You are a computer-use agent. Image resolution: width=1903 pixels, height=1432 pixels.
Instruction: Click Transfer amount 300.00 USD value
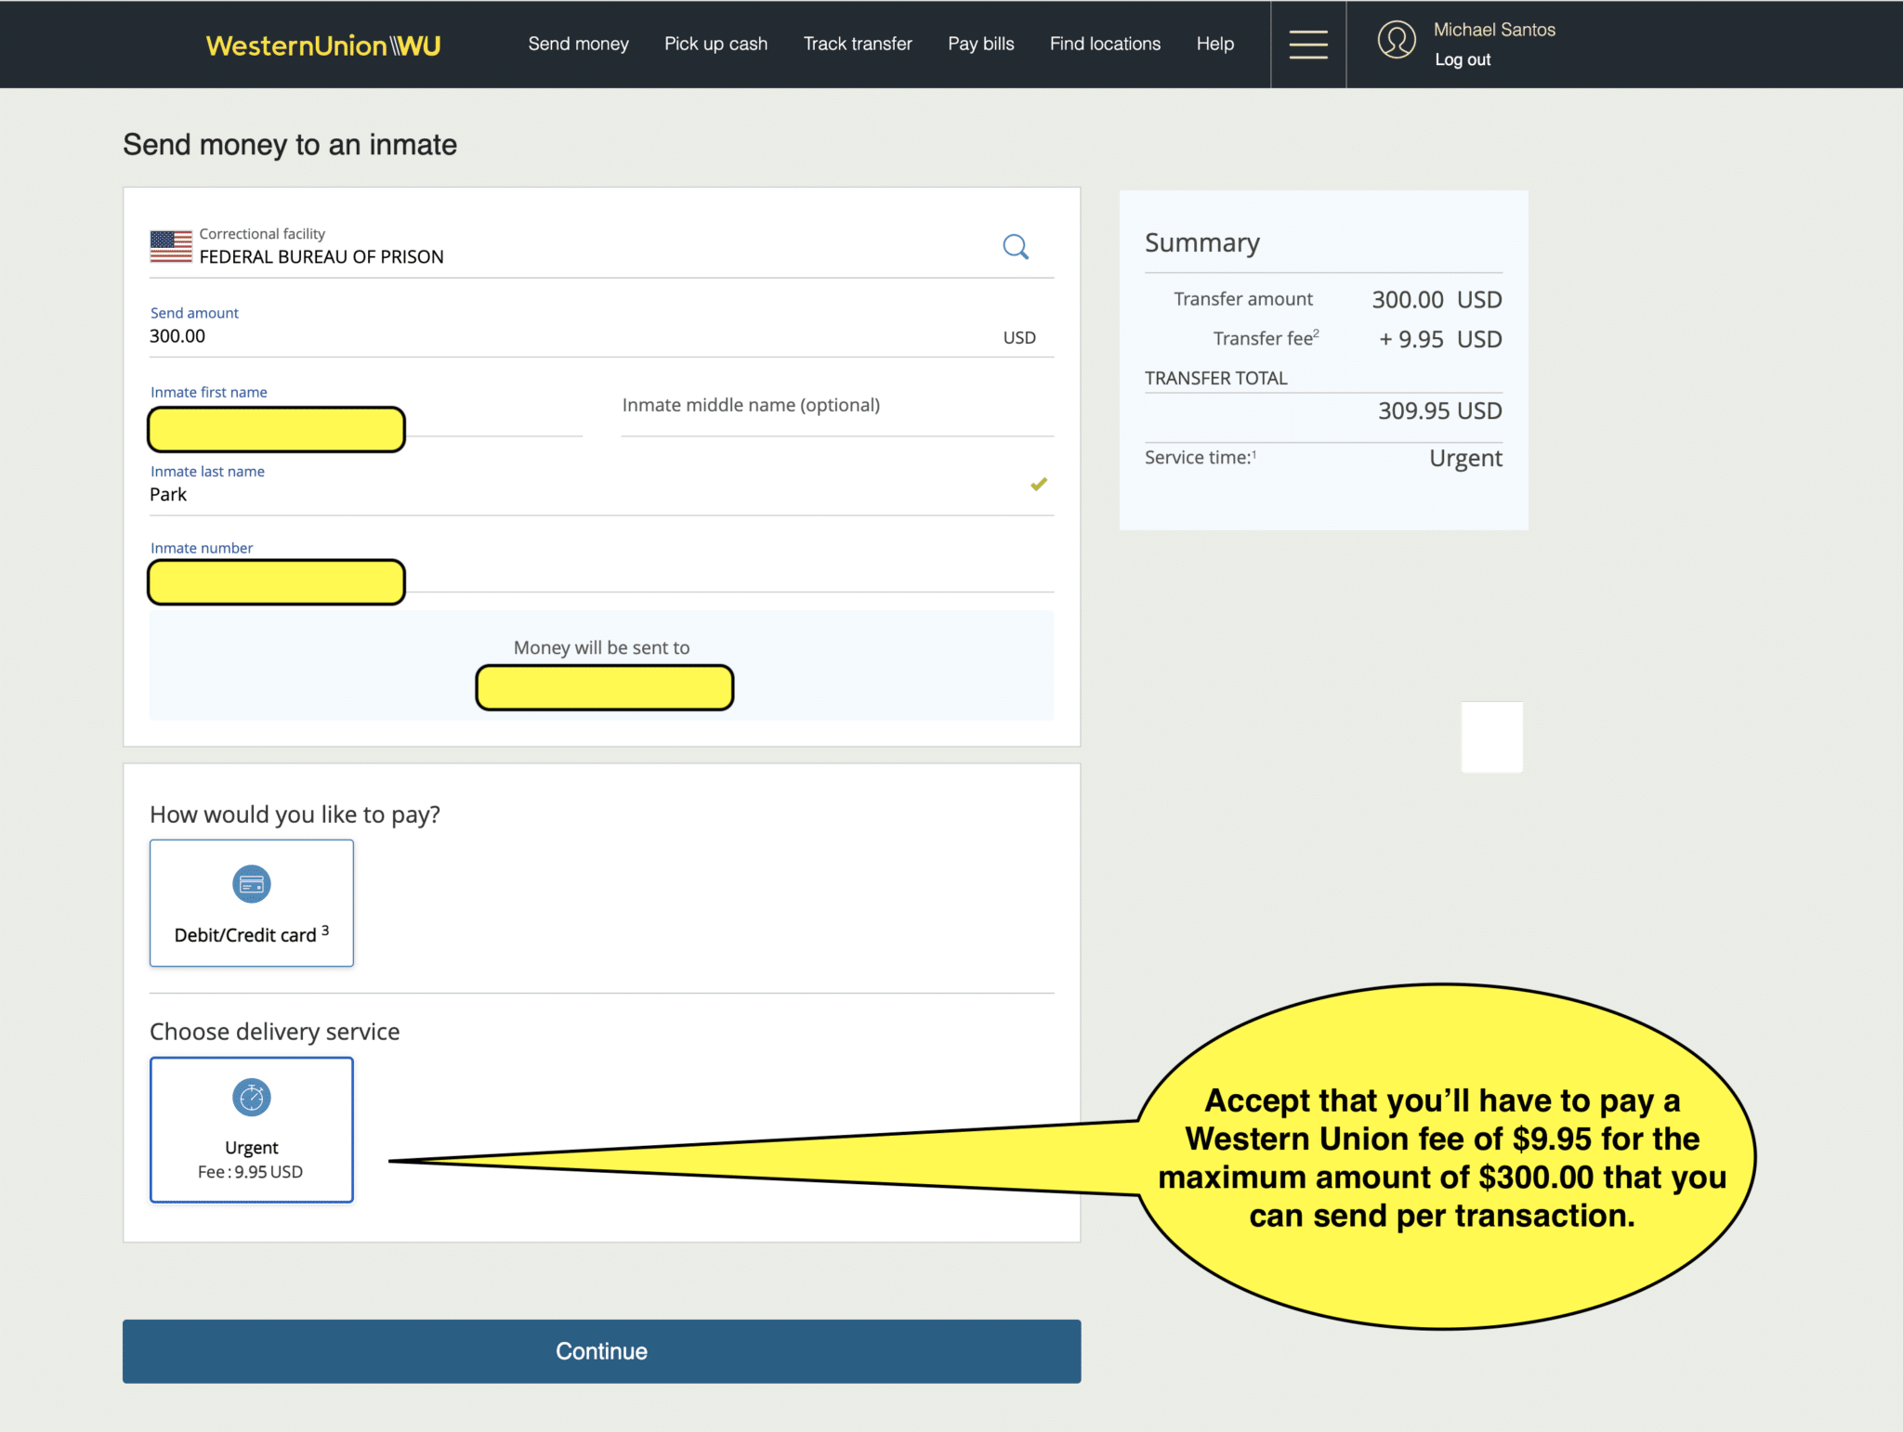1437,299
